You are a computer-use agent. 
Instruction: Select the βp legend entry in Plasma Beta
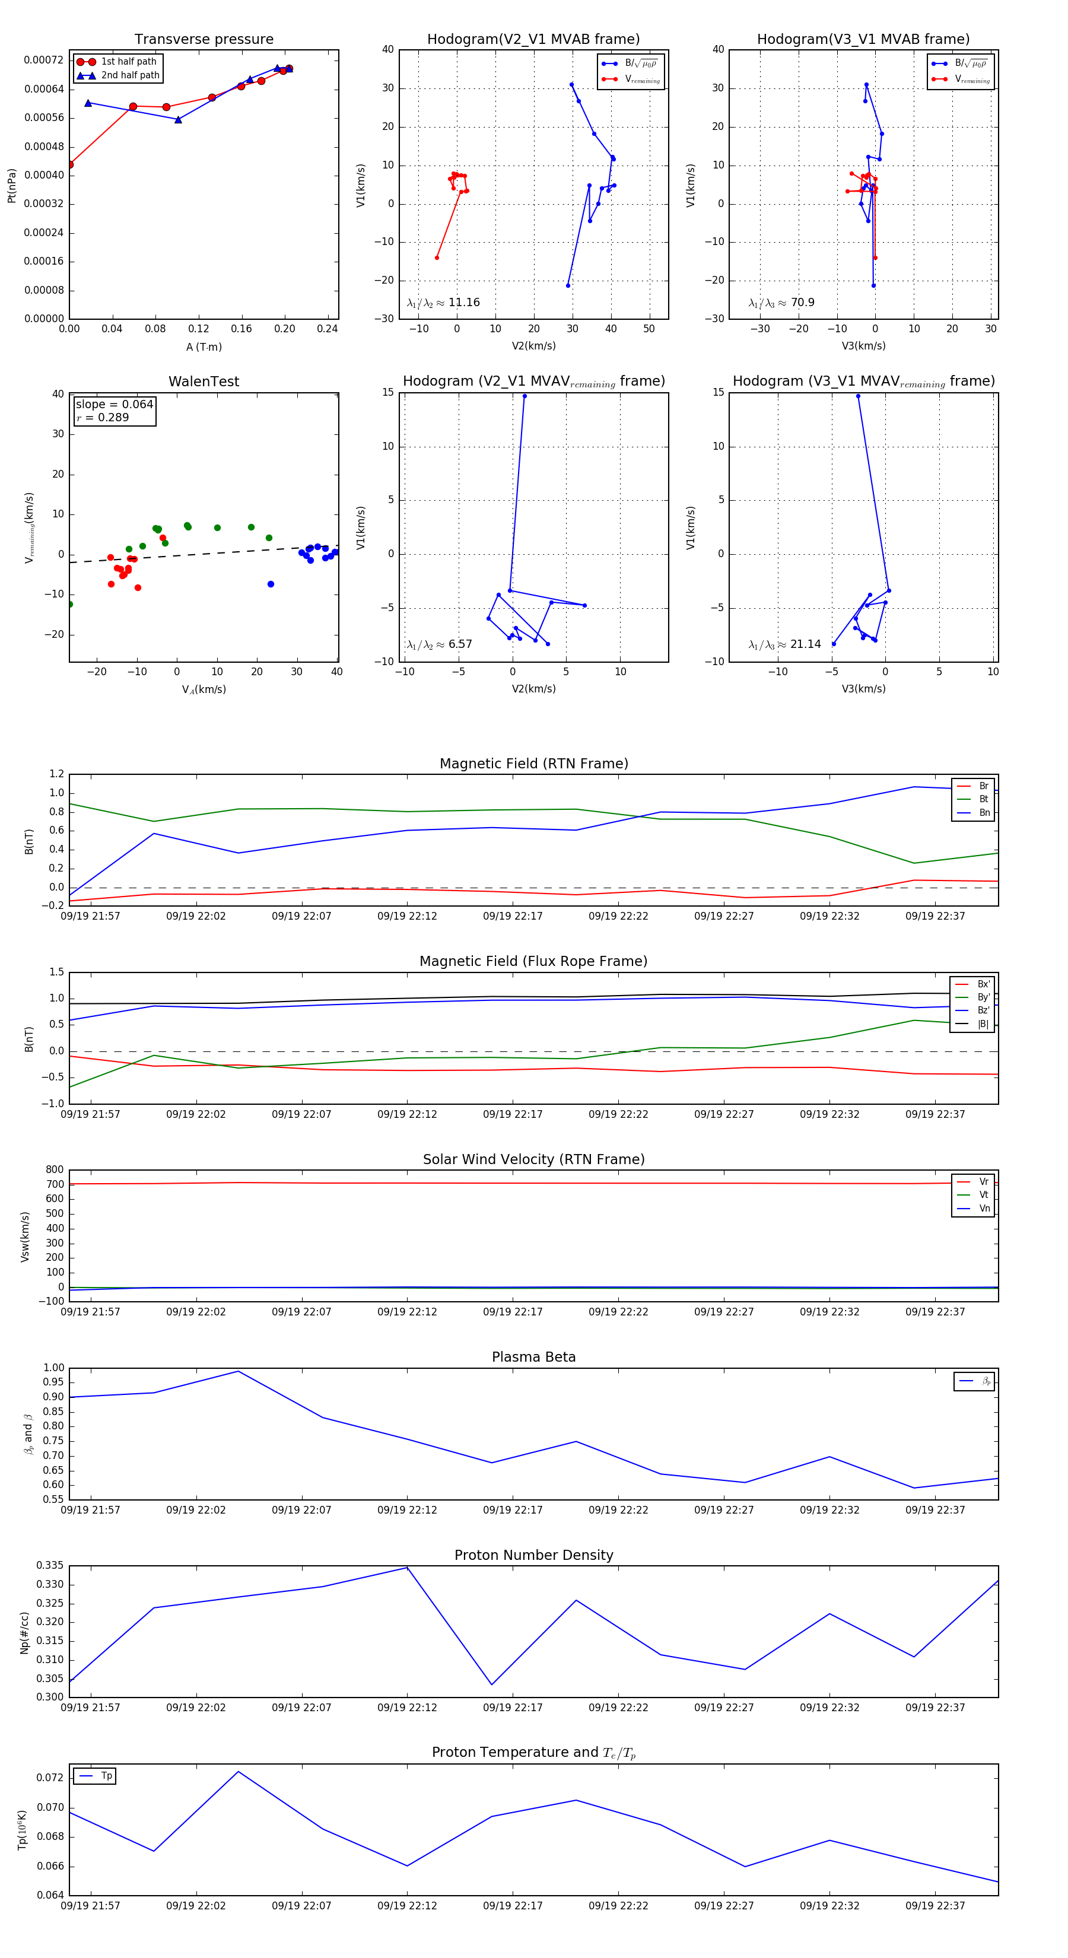coord(974,1381)
